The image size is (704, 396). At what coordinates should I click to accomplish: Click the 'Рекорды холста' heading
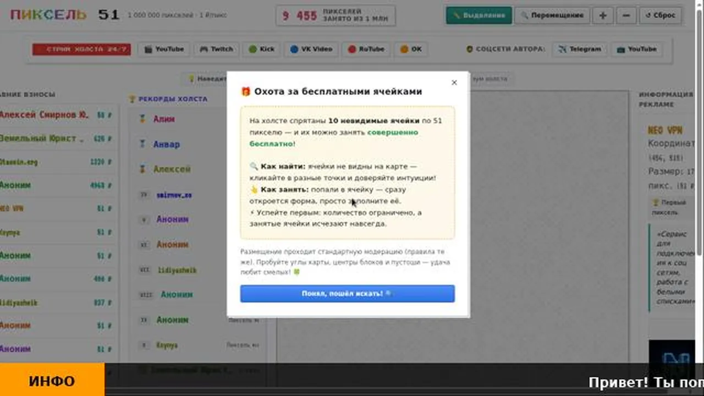pyautogui.click(x=173, y=99)
